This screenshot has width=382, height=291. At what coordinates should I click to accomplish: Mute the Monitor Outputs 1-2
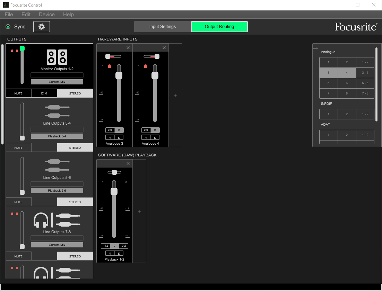(x=18, y=93)
